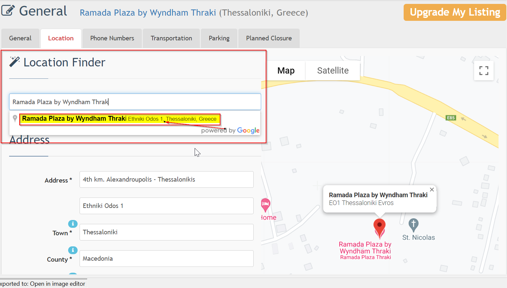
Task: Open the Transportation tab
Action: click(171, 38)
